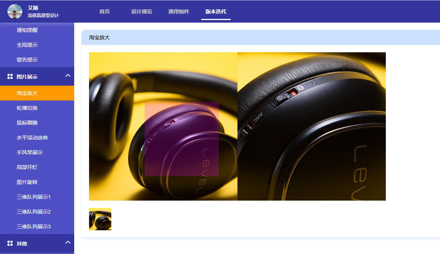Choose 三维队列展示3 sidebar entry
The height and width of the screenshot is (254, 440).
(37, 227)
